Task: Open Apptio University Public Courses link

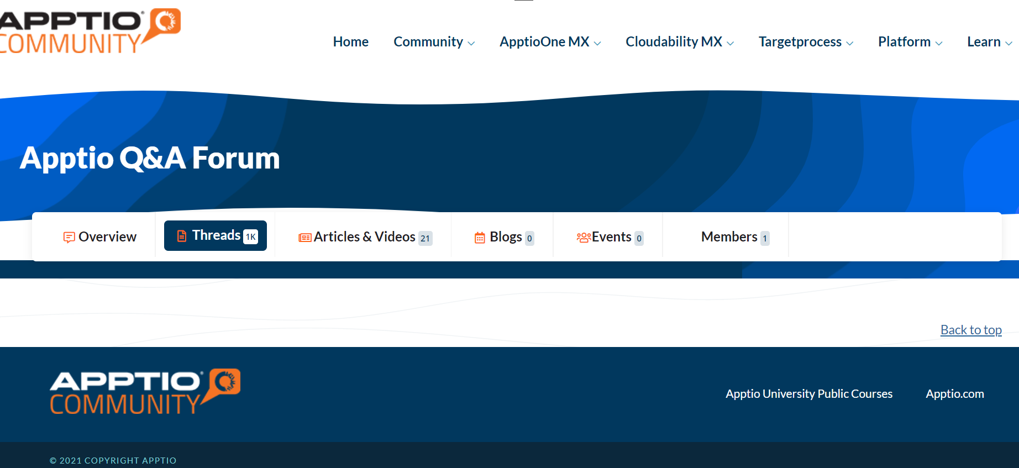Action: coord(809,393)
